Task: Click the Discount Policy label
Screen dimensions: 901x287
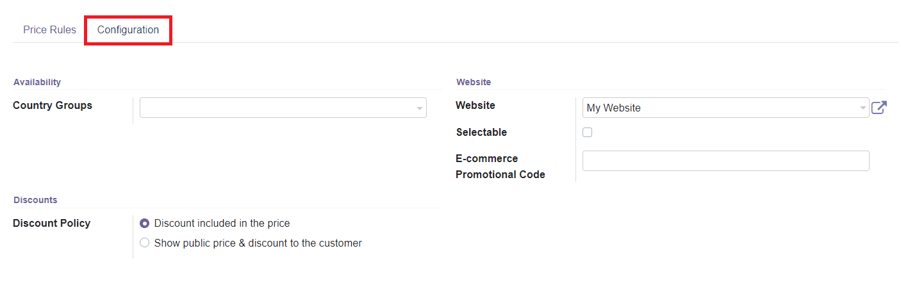Action: pos(51,224)
